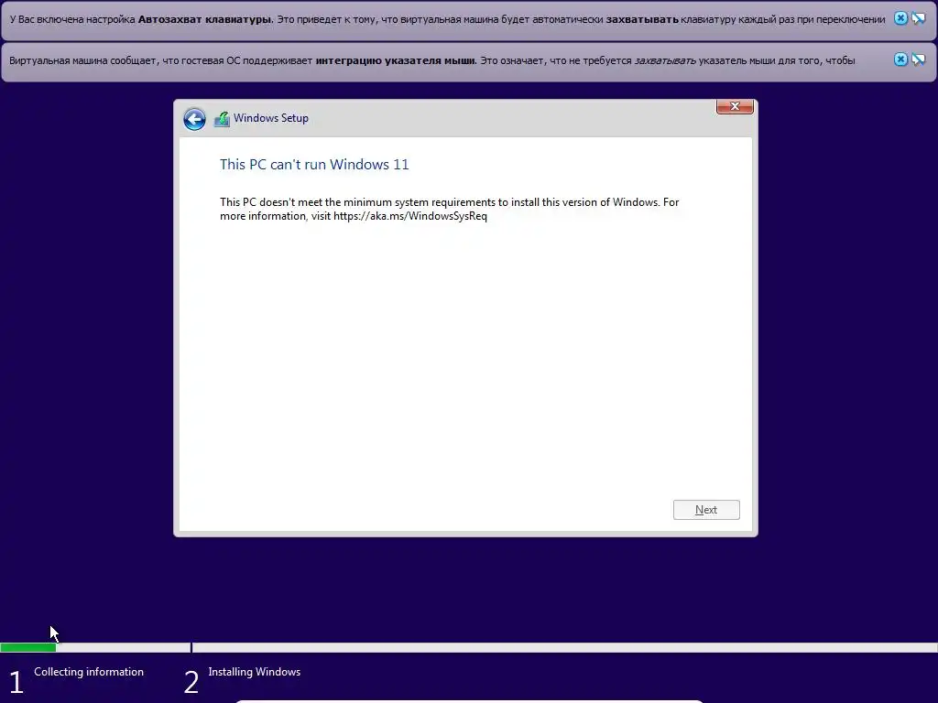This screenshot has width=938, height=703.
Task: Click the 'Автозахват клавиатуры' notification text
Action: click(204, 19)
